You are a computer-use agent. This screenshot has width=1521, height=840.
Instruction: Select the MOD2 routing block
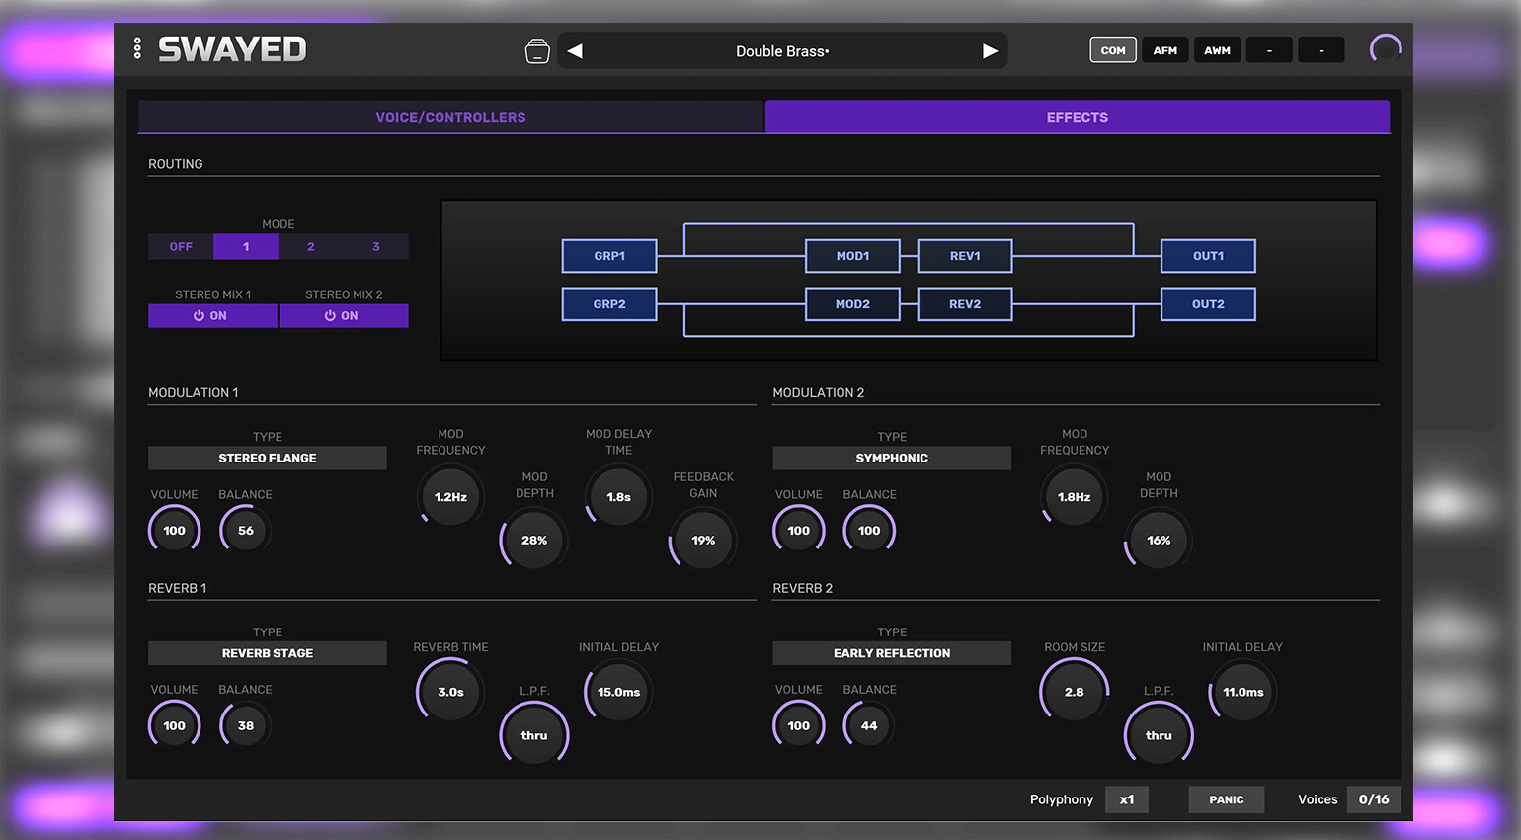point(852,304)
